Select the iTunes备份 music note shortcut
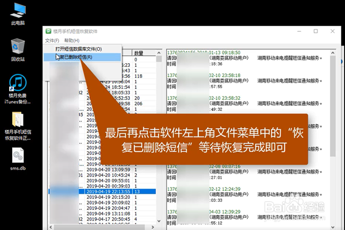 point(18,89)
